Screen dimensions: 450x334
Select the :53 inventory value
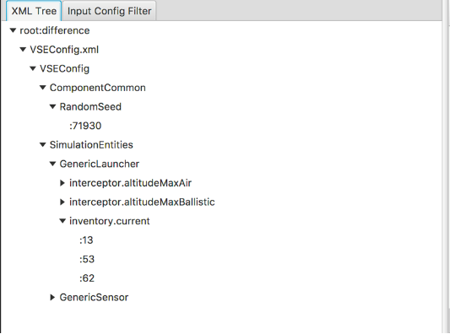pyautogui.click(x=87, y=259)
